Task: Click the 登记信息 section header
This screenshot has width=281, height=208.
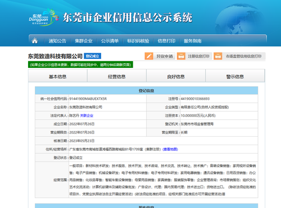Action: (147, 91)
